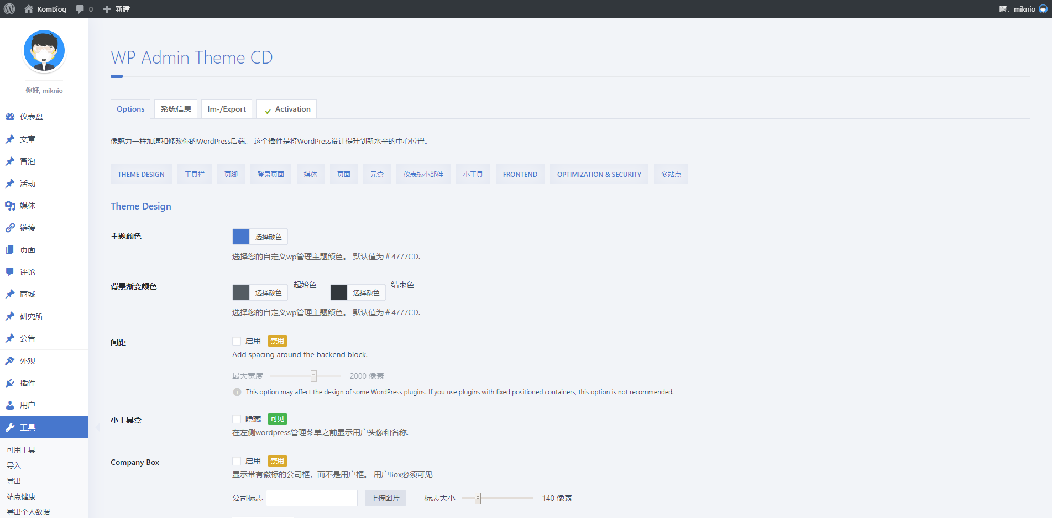Click the 插件 plugins sidebar icon
The height and width of the screenshot is (518, 1052).
tap(11, 383)
